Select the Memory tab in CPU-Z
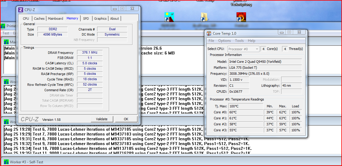This screenshot has height=166, width=342. [x=73, y=18]
